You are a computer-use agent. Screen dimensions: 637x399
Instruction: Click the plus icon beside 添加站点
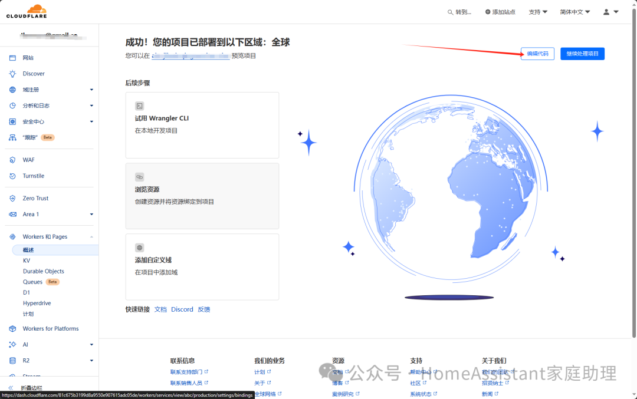click(488, 12)
